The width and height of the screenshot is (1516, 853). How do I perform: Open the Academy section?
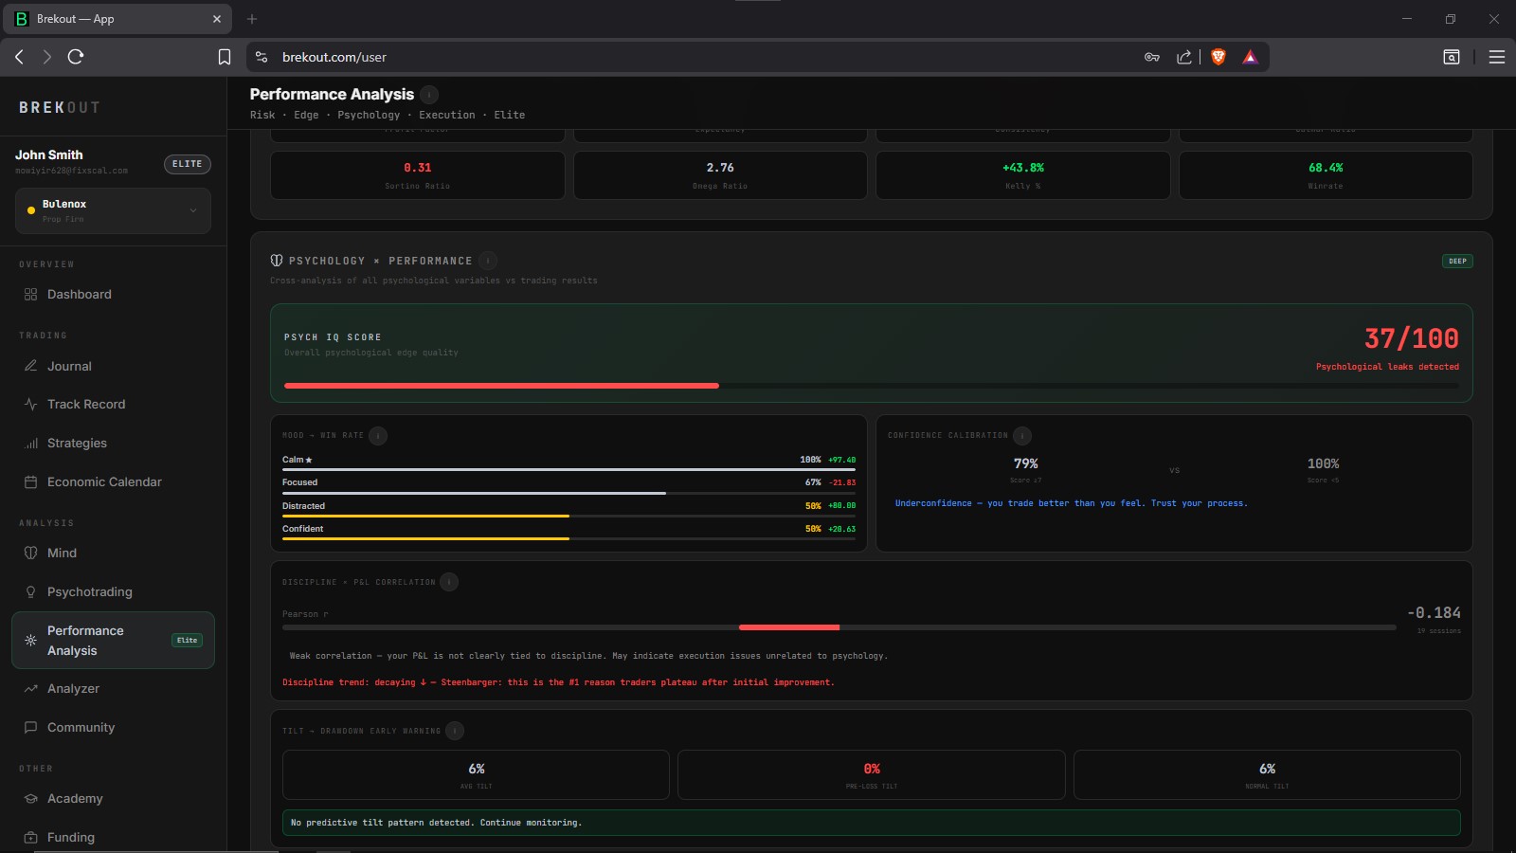point(113,798)
